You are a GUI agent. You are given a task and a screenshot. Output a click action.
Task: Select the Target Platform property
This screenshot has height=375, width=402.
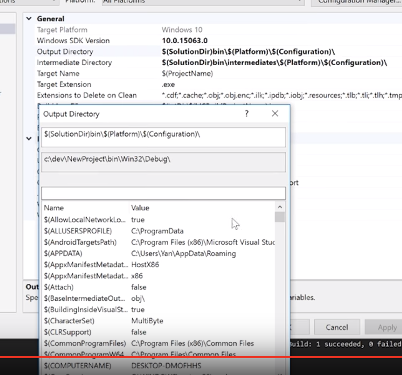(62, 30)
